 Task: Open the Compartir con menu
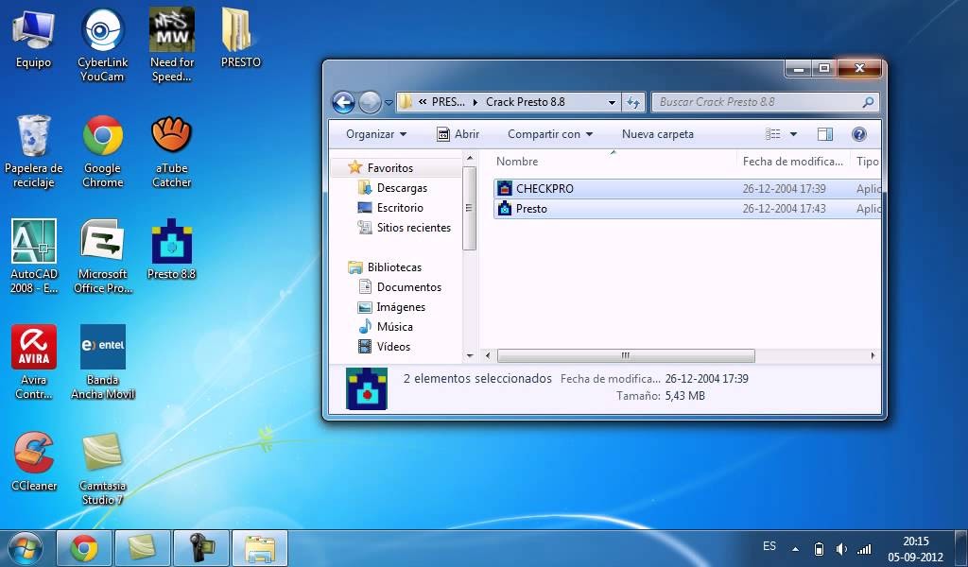point(549,134)
